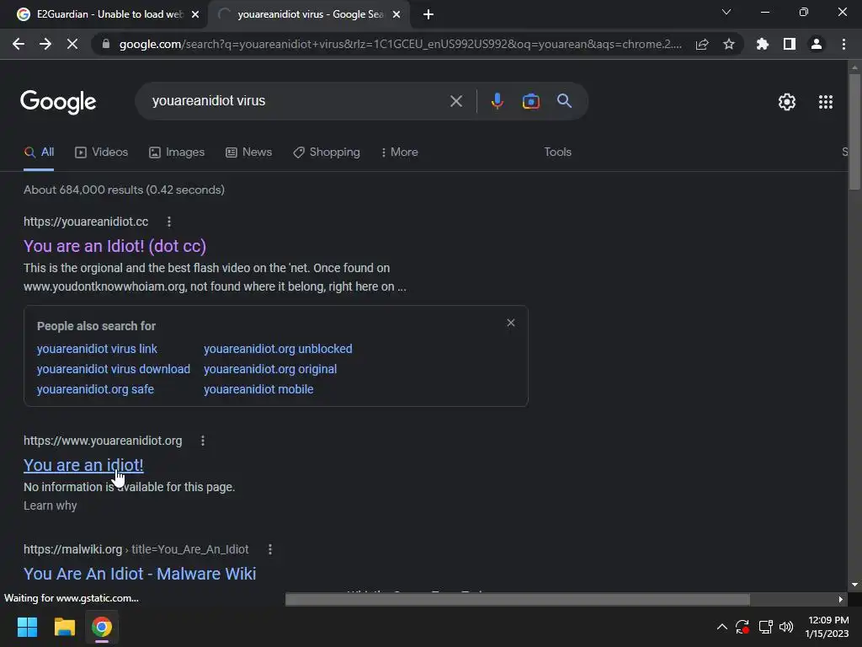Go forward using the browser forward arrow
Image resolution: width=862 pixels, height=647 pixels.
tap(45, 44)
